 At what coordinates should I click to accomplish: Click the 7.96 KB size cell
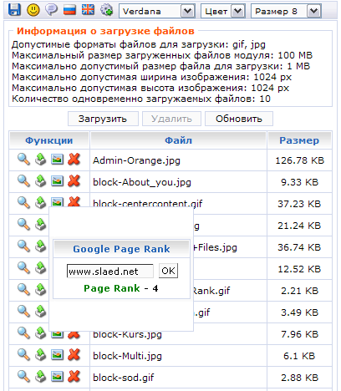pos(300,334)
